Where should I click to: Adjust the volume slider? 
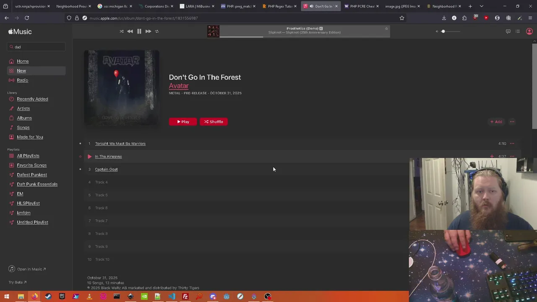(x=451, y=31)
